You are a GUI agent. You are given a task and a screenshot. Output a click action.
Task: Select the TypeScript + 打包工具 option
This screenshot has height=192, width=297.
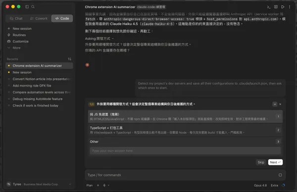coord(185,130)
